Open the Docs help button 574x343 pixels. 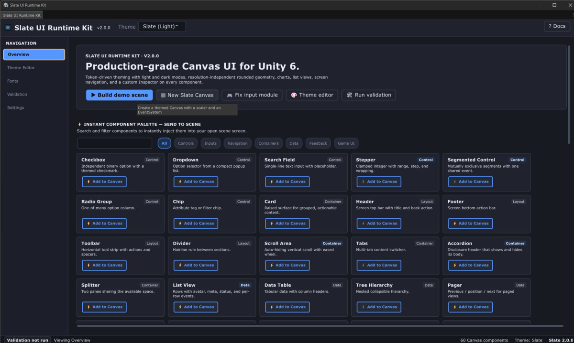coord(557,26)
